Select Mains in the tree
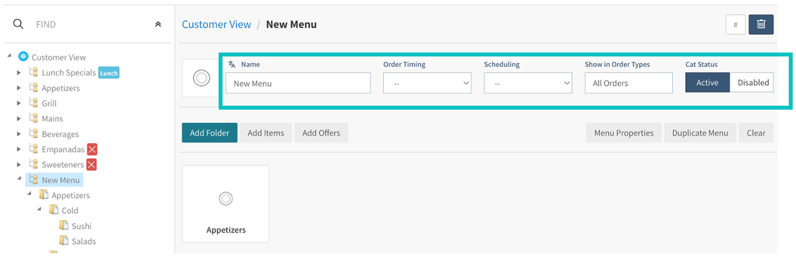Image resolution: width=796 pixels, height=258 pixels. (53, 118)
